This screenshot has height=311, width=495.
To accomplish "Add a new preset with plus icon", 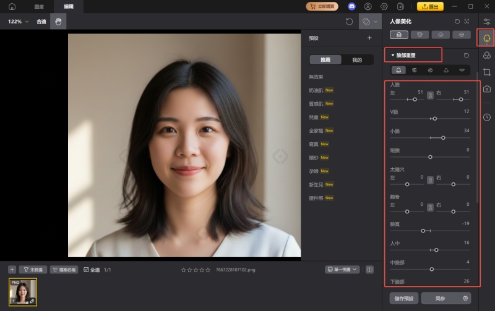I will pyautogui.click(x=369, y=38).
